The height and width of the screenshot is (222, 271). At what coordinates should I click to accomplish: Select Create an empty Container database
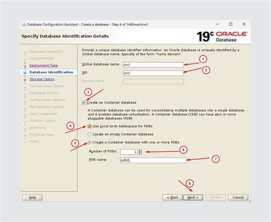pyautogui.click(x=89, y=134)
